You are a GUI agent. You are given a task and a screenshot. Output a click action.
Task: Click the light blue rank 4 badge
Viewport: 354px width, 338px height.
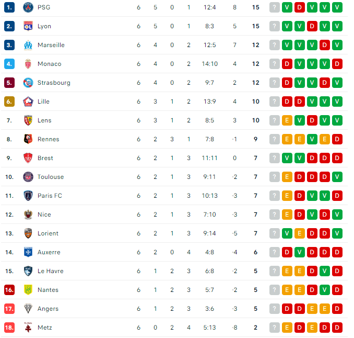(x=9, y=64)
